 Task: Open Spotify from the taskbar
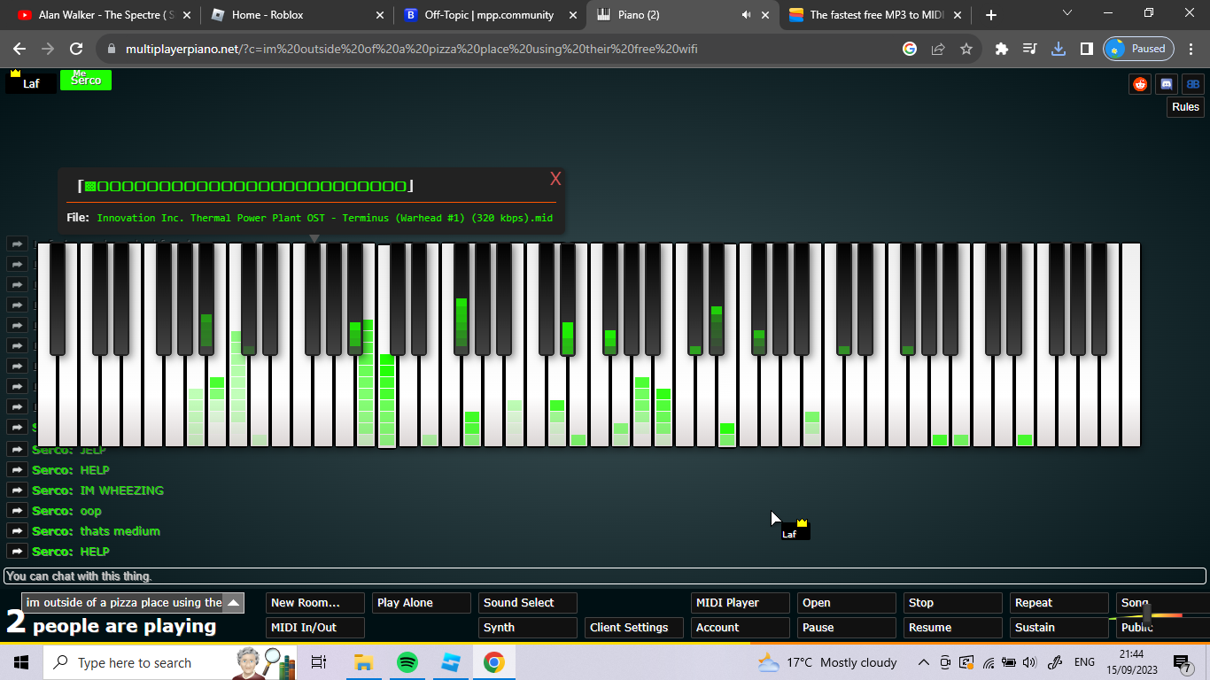pyautogui.click(x=407, y=662)
